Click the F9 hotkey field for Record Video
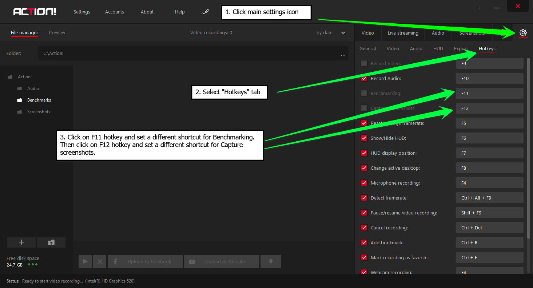Image resolution: width=533 pixels, height=288 pixels. pos(490,63)
